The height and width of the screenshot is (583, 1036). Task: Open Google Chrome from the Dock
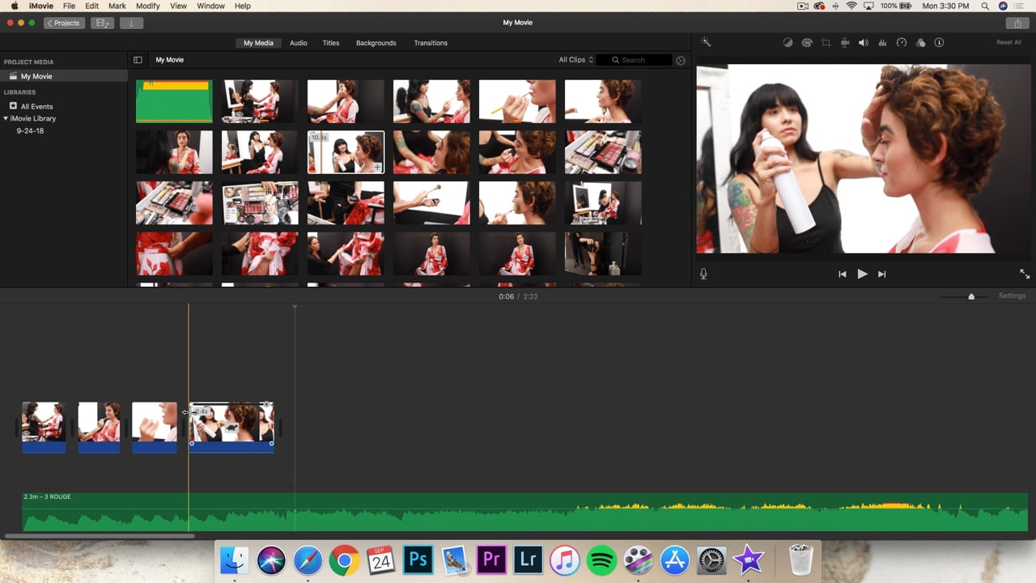(344, 560)
